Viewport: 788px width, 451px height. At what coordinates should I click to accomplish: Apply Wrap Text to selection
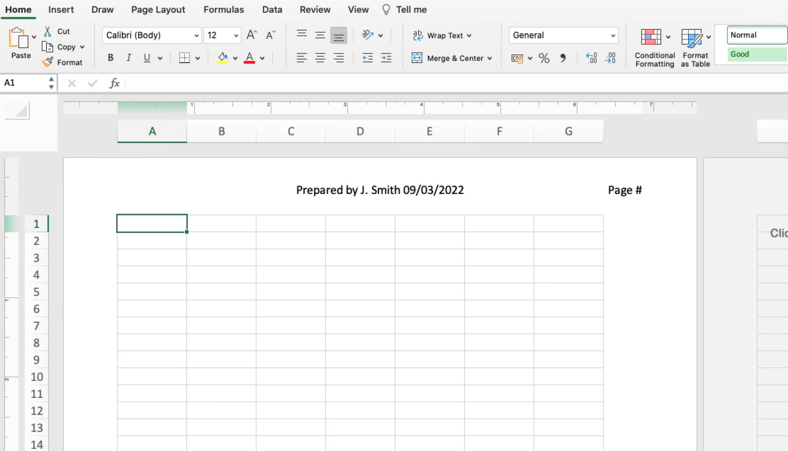click(442, 35)
